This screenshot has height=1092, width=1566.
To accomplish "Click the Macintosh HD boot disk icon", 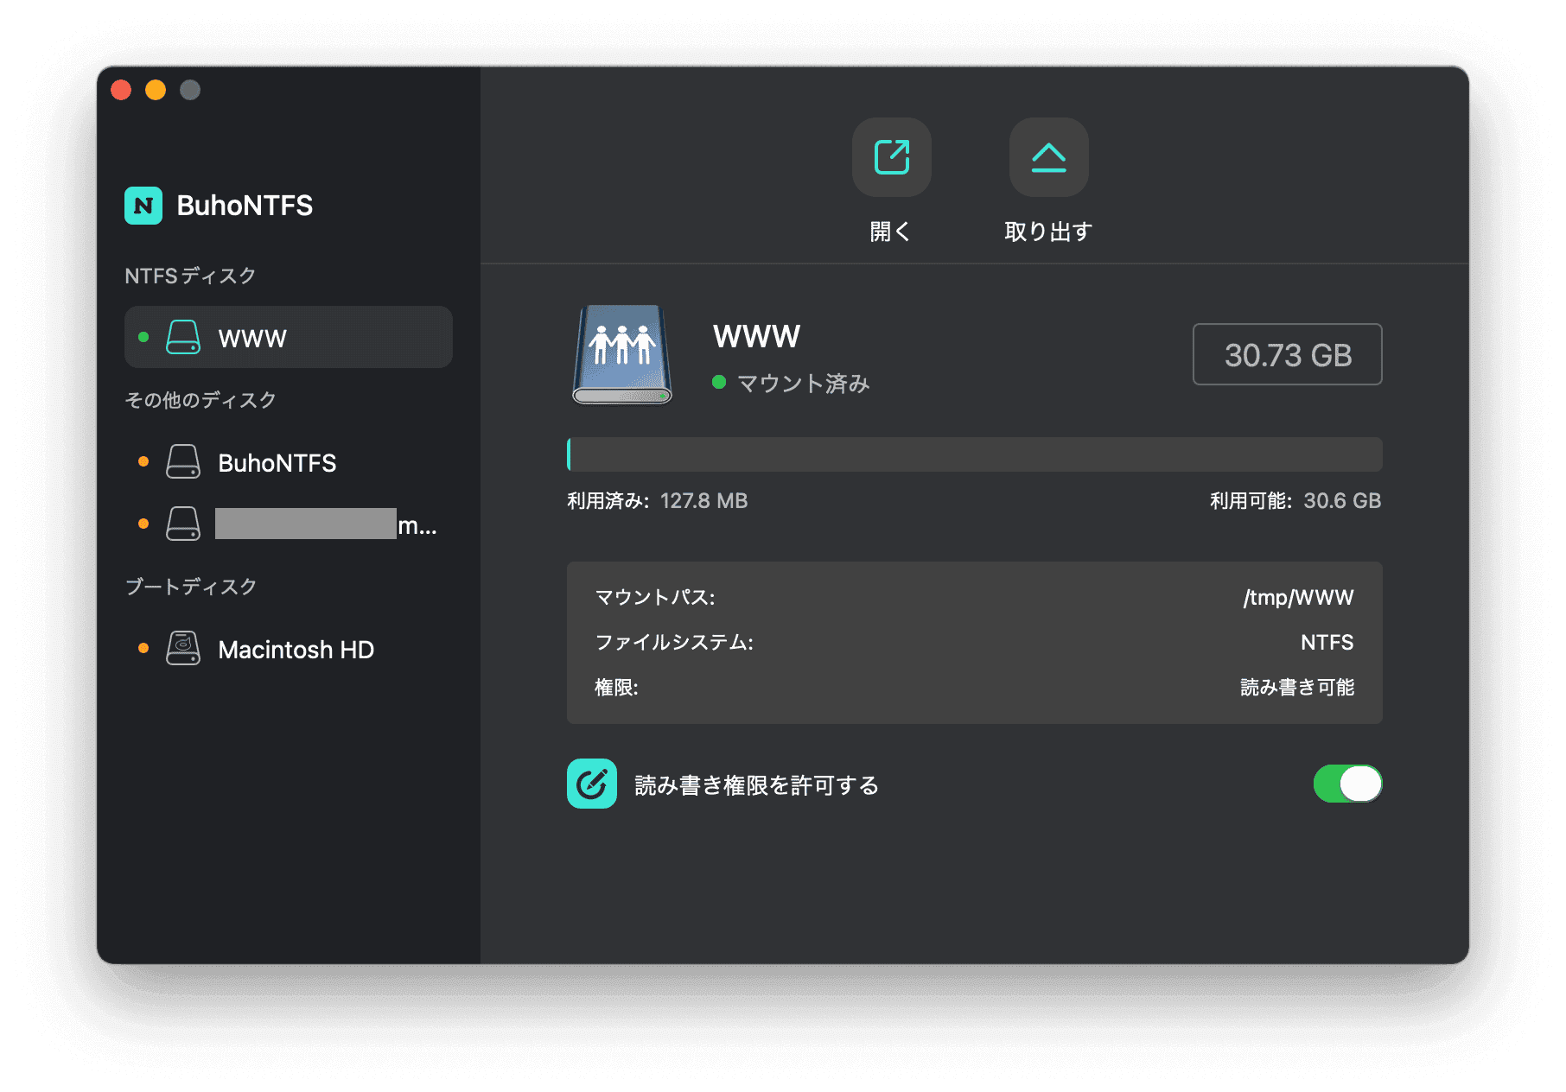I will 183,648.
